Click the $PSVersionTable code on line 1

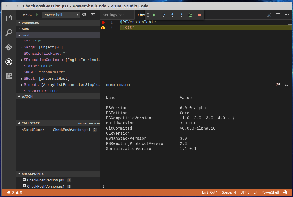click(x=138, y=22)
